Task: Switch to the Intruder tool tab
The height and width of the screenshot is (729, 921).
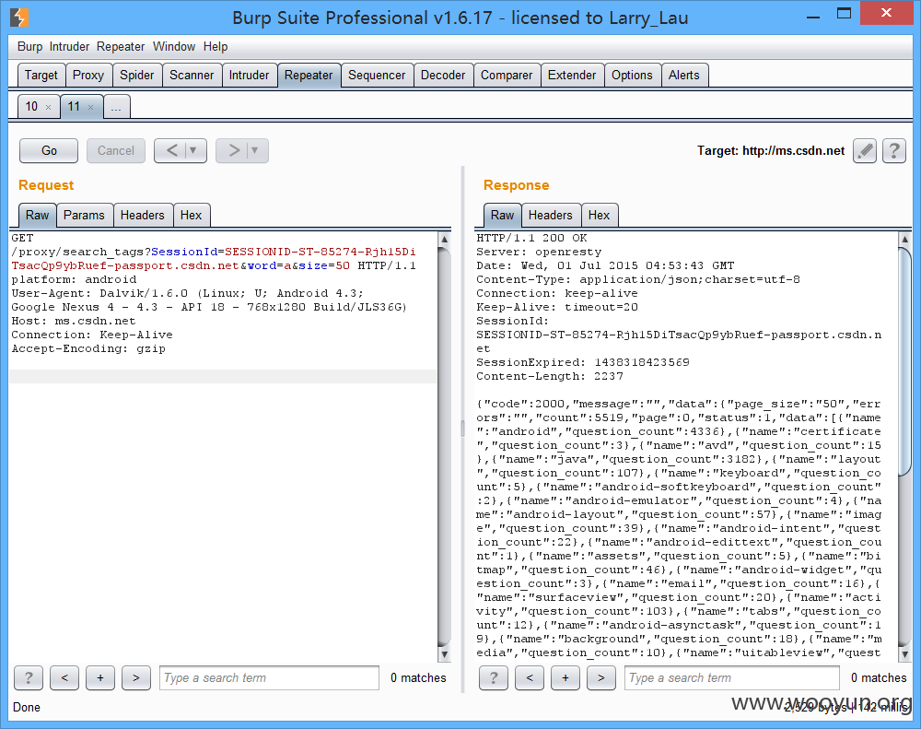Action: 249,76
